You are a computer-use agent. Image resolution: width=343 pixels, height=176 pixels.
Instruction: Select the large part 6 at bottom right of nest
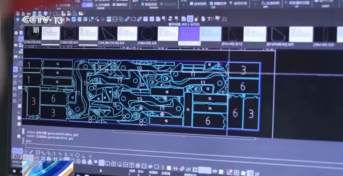[235, 113]
